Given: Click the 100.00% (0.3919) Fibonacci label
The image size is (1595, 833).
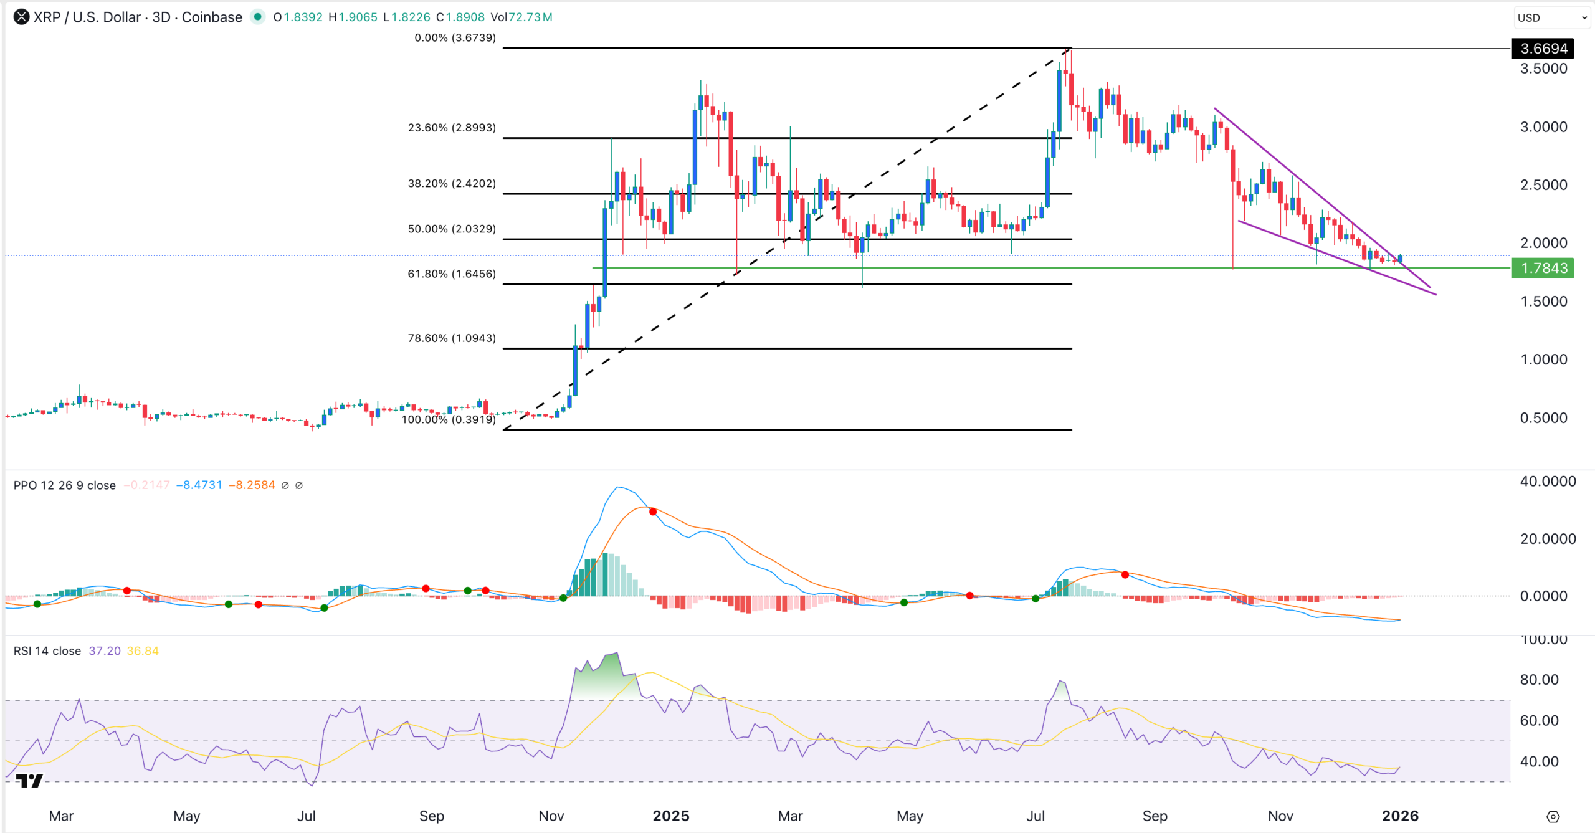Looking at the screenshot, I should (449, 420).
